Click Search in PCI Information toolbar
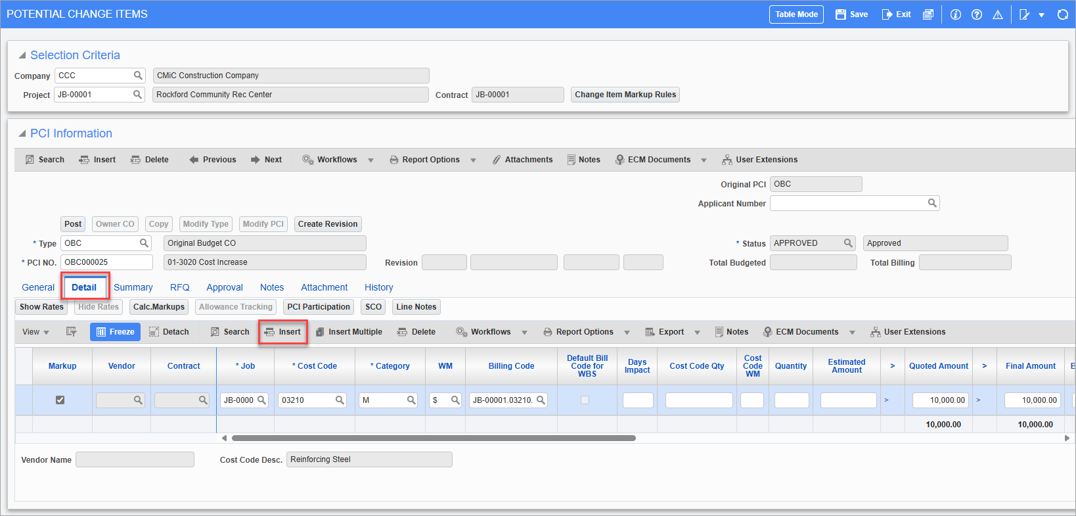The width and height of the screenshot is (1076, 516). [x=45, y=160]
